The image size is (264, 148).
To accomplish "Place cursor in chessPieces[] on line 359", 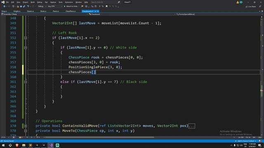I will click(82, 72).
